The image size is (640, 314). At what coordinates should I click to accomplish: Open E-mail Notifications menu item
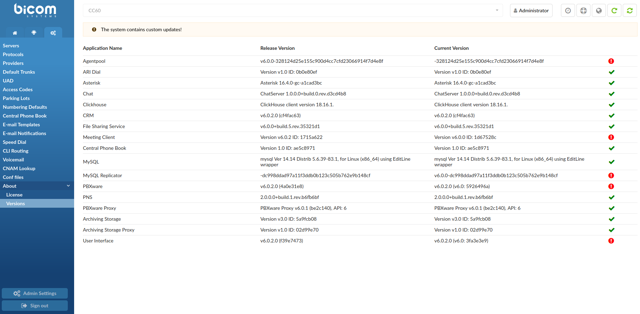click(x=25, y=133)
